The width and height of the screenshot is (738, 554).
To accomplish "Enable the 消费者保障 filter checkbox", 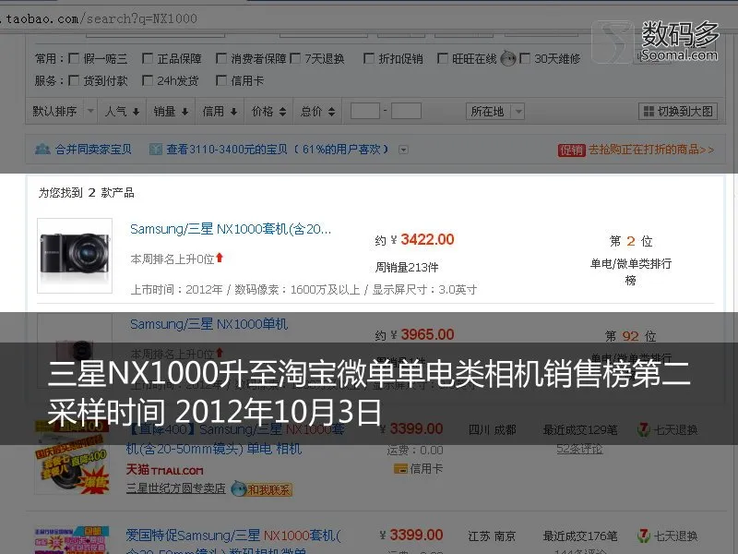I will point(221,58).
